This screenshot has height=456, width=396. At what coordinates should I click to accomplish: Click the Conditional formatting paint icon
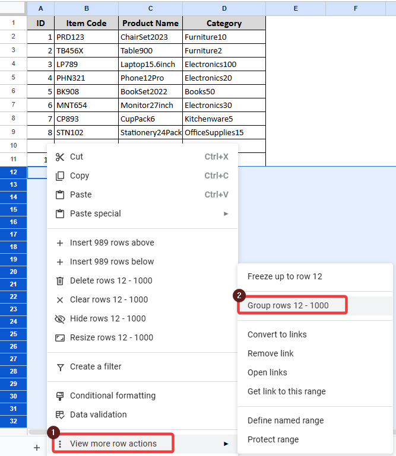pos(59,396)
